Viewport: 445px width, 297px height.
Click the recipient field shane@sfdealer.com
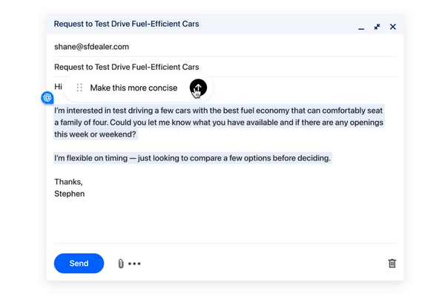point(91,47)
